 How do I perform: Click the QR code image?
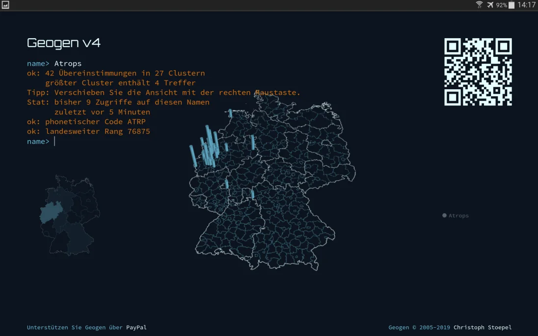[478, 72]
